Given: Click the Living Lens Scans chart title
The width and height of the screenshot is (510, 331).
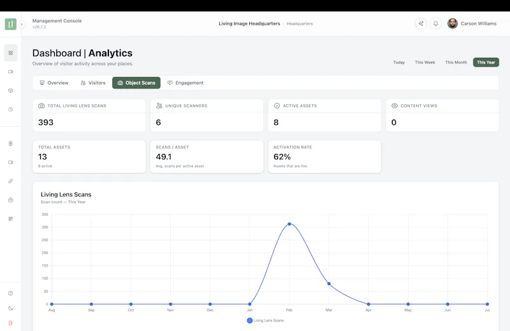Looking at the screenshot, I should click(x=66, y=195).
